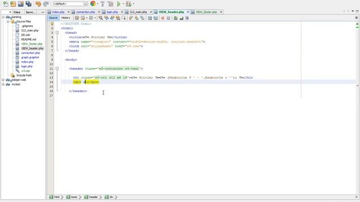Image resolution: width=360 pixels, height=202 pixels.
Task: Collapse the banking project tree node
Action: pyautogui.click(x=3, y=17)
